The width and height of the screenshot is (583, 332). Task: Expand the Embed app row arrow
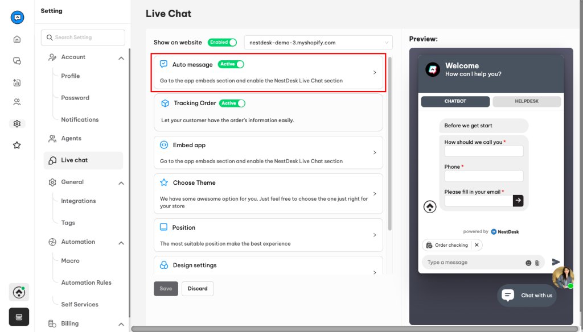375,152
